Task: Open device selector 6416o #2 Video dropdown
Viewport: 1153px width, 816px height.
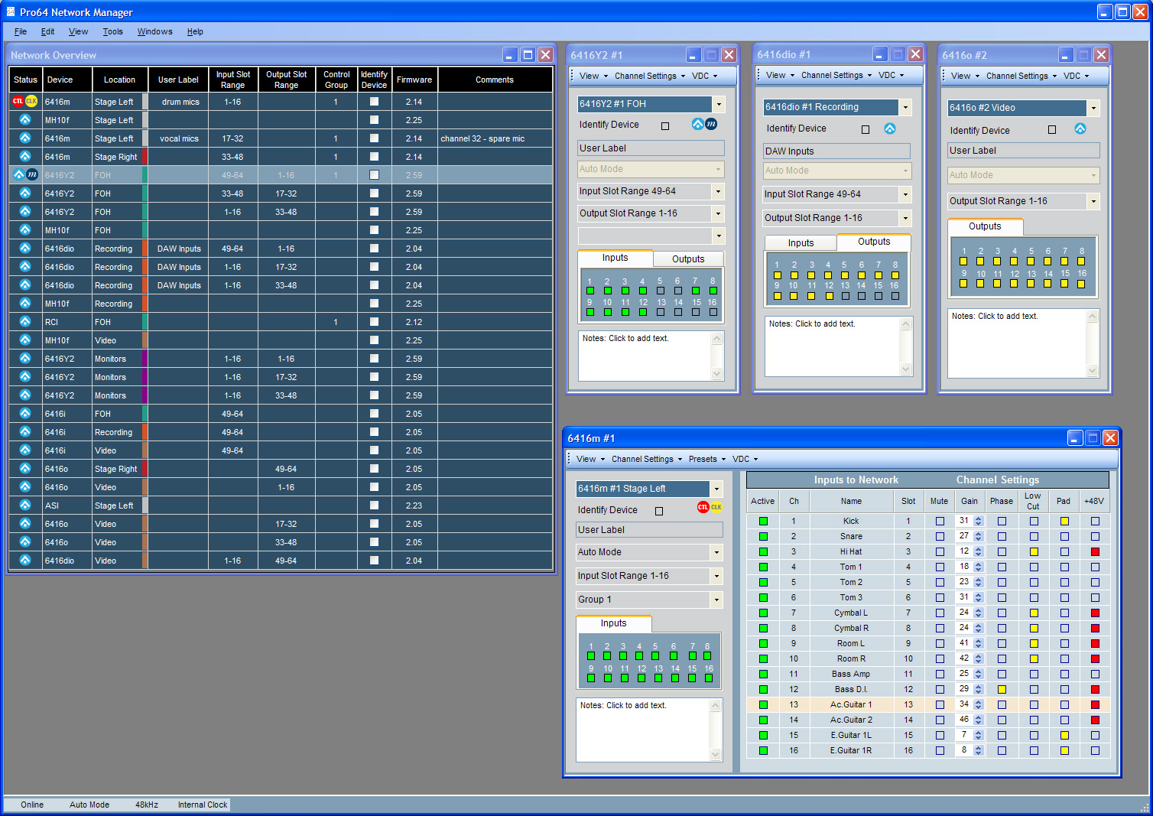Action: click(x=1093, y=108)
